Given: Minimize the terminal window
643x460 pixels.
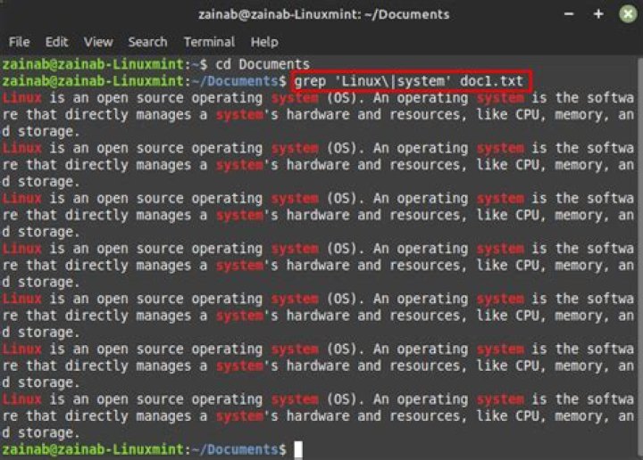Looking at the screenshot, I should coord(569,14).
